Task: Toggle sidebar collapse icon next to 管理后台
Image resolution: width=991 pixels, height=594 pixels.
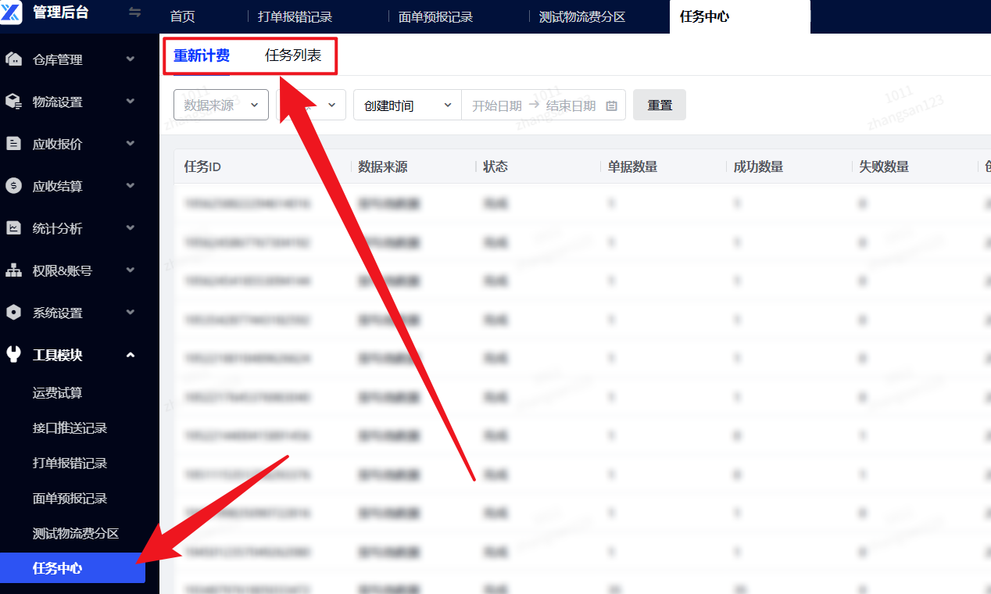Action: 135,13
